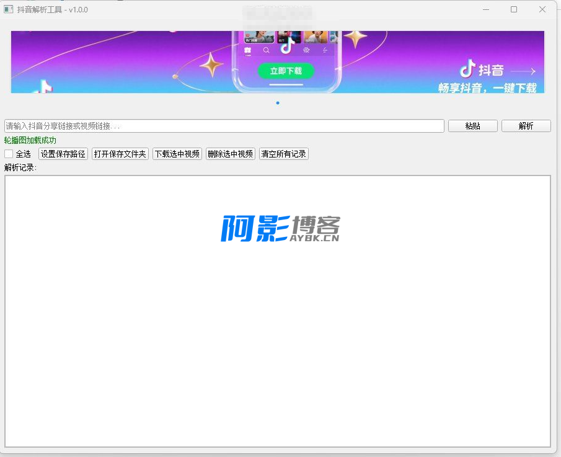Click the search magnifier icon in the phone mockup
The width and height of the screenshot is (561, 457).
click(266, 50)
